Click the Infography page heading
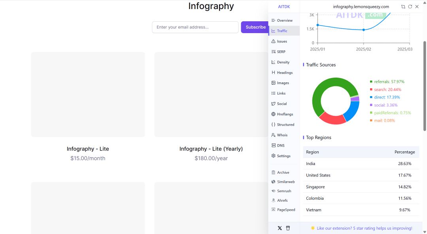Screen dimensions: 427x234 tap(211, 6)
